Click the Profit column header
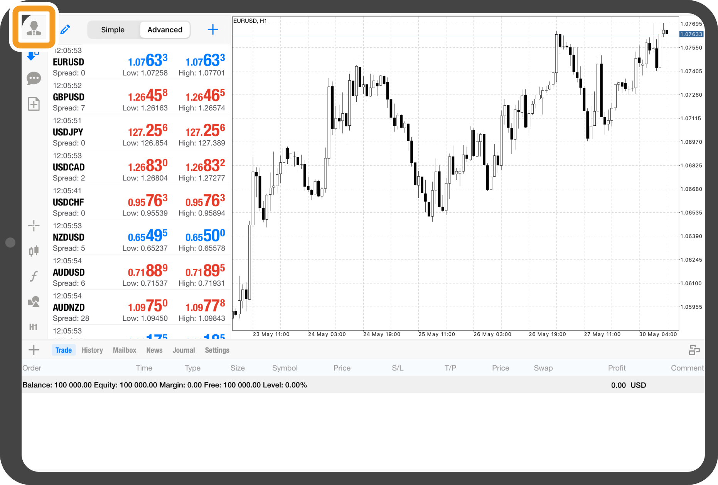 tap(617, 368)
